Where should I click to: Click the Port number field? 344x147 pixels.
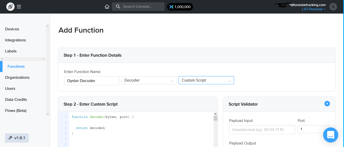(x=313, y=129)
